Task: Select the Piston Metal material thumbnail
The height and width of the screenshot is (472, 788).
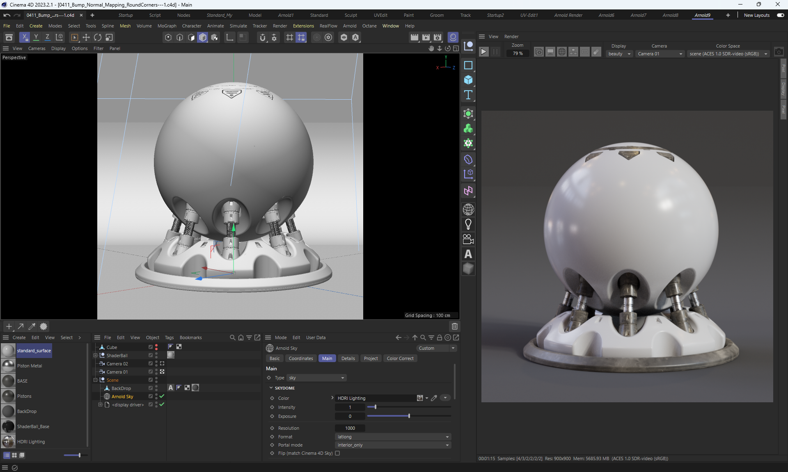Action: tap(8, 366)
